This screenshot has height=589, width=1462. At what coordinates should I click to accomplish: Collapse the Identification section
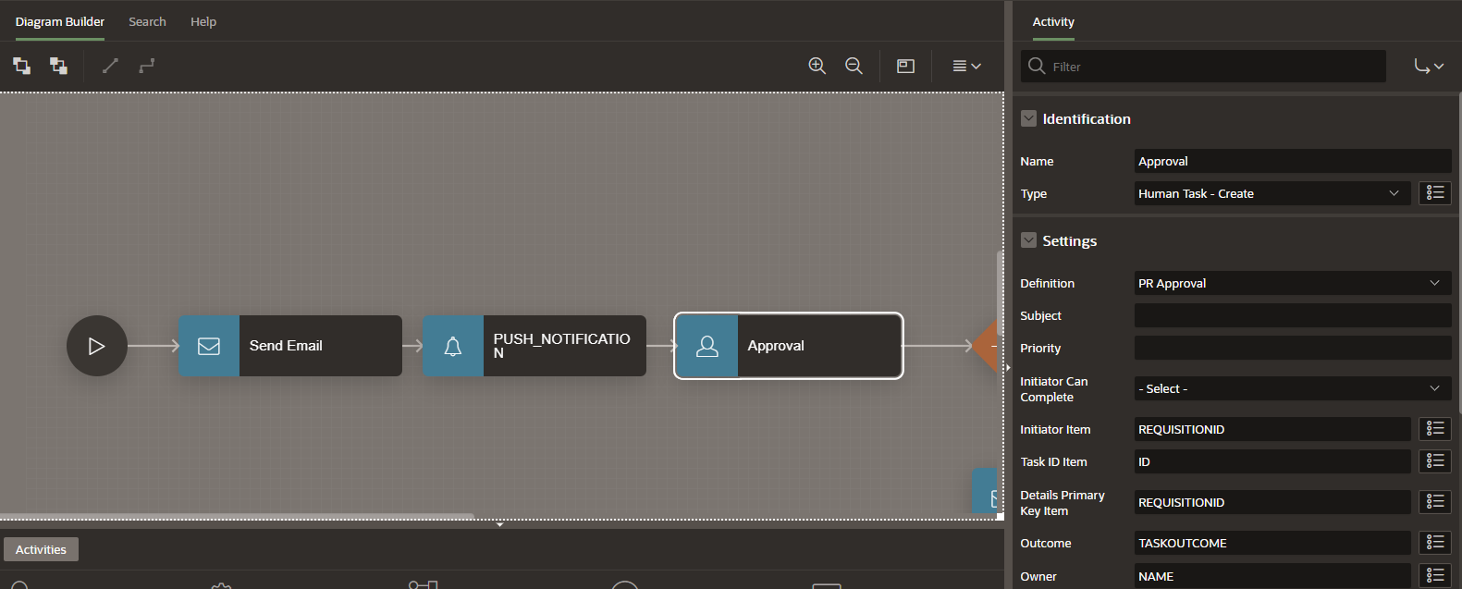pyautogui.click(x=1028, y=118)
